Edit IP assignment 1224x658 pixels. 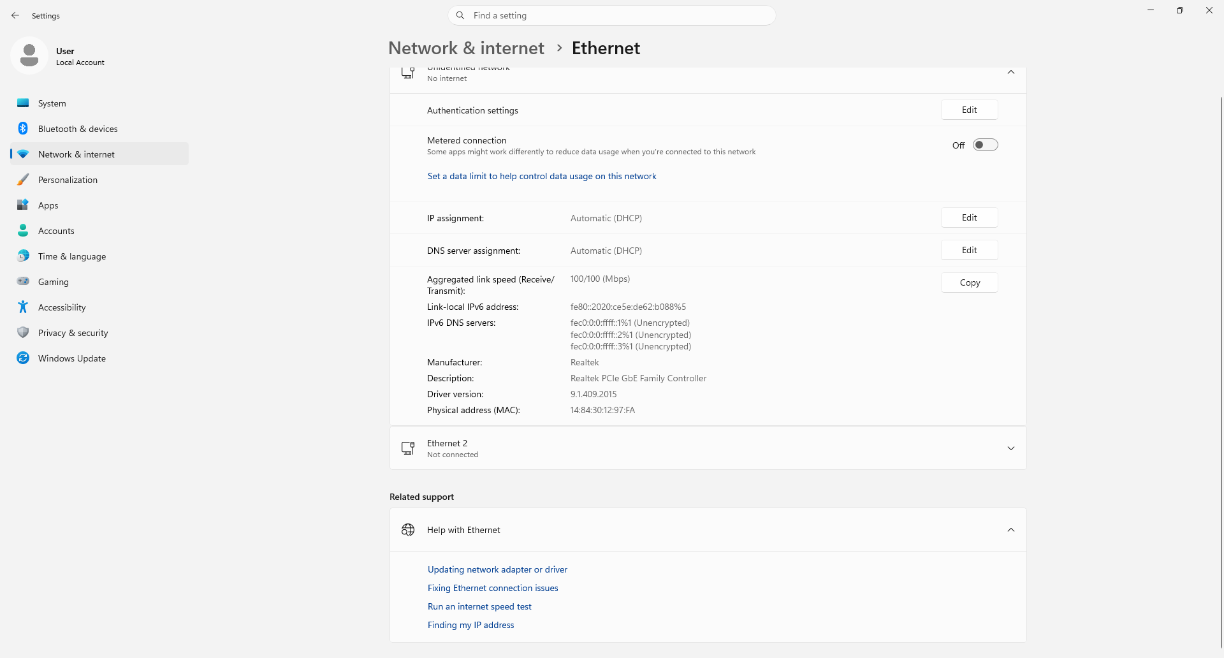pyautogui.click(x=969, y=217)
